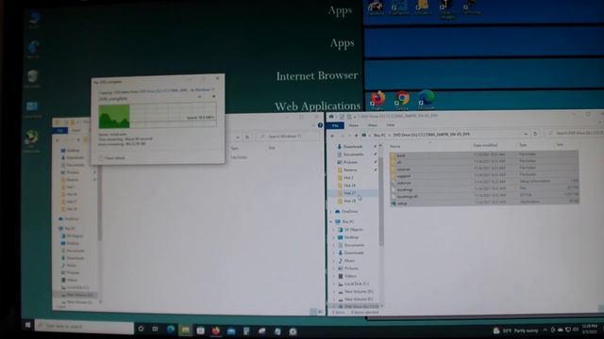604x339 pixels.
Task: Sort files by Name column in DVD window
Action: point(394,147)
